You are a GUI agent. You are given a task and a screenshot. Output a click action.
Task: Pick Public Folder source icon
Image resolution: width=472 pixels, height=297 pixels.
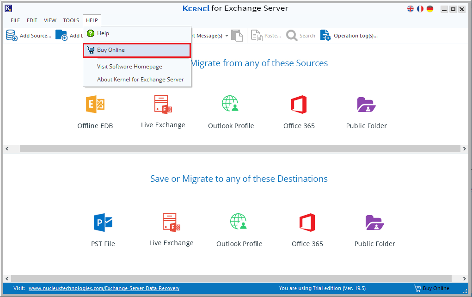(366, 105)
